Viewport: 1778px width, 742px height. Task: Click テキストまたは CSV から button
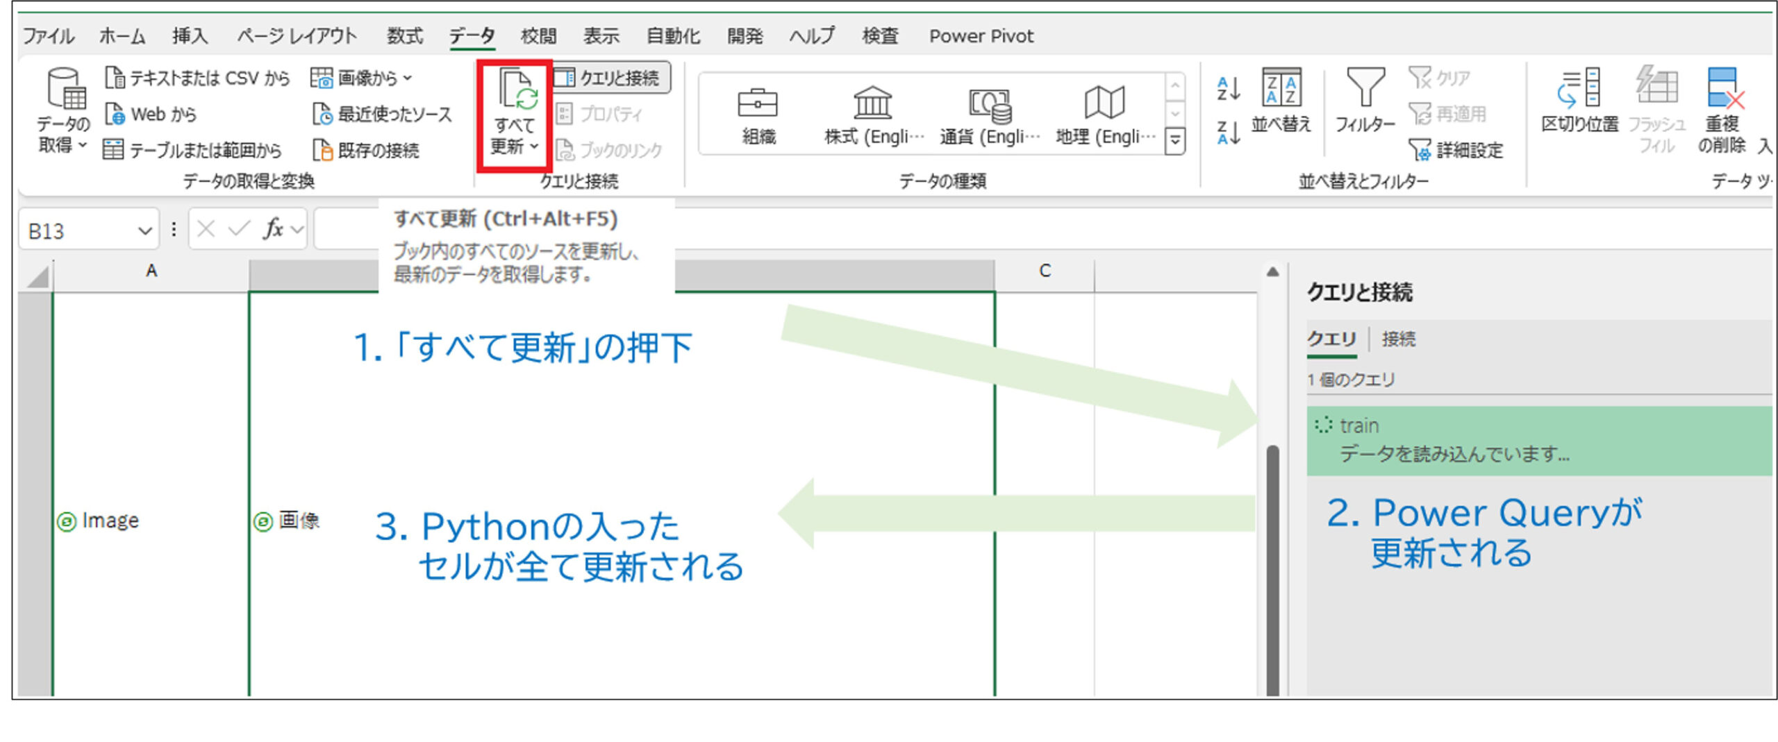point(197,78)
